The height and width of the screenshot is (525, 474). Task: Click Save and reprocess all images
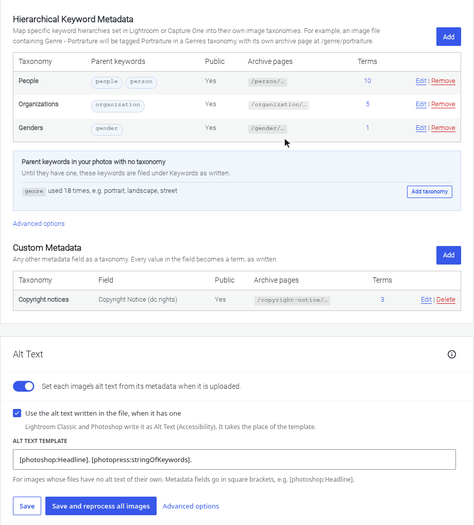pos(101,506)
